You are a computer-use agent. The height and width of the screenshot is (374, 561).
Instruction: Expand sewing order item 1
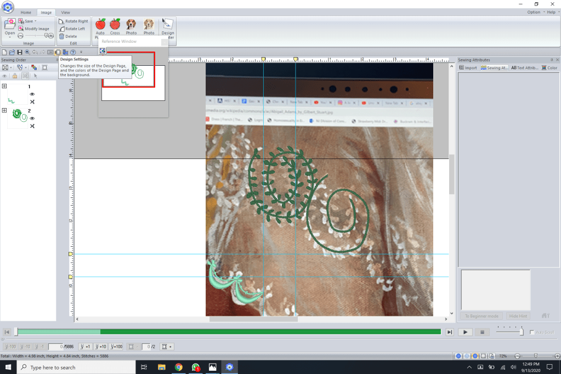click(5, 87)
